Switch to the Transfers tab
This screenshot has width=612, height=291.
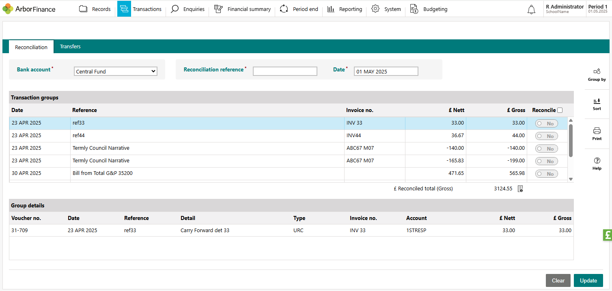click(70, 47)
